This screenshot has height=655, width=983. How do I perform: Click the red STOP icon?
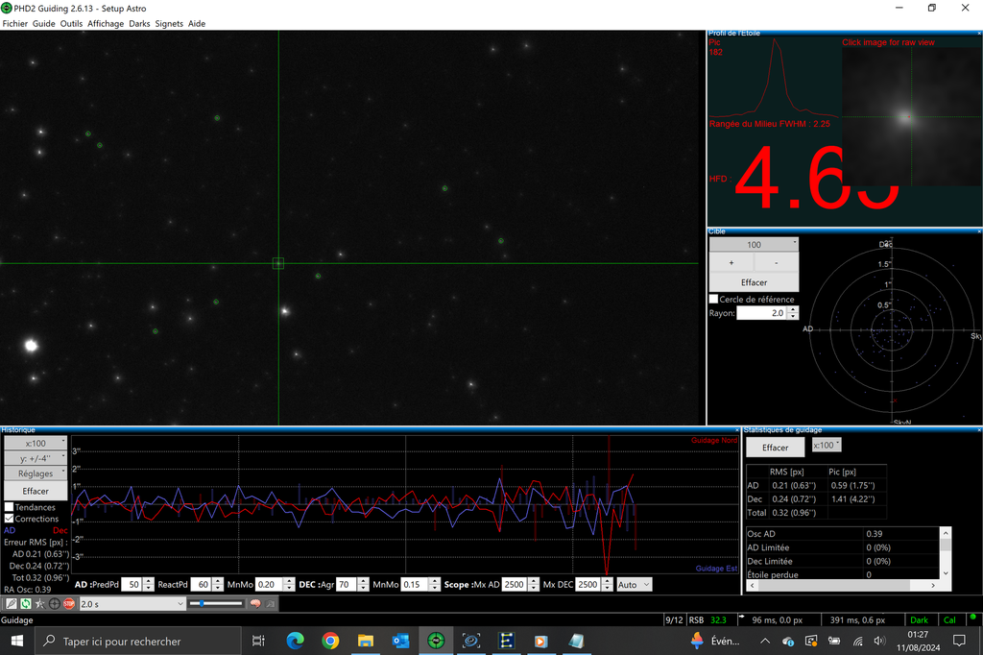coord(69,603)
